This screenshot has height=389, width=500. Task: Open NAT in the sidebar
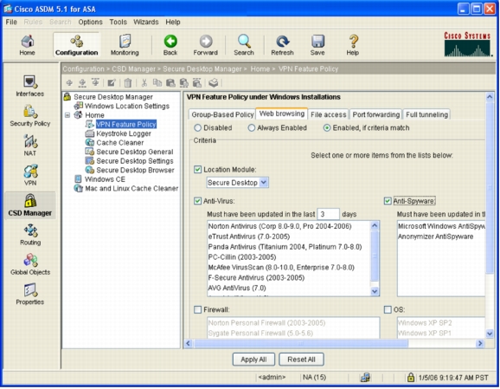pos(30,146)
